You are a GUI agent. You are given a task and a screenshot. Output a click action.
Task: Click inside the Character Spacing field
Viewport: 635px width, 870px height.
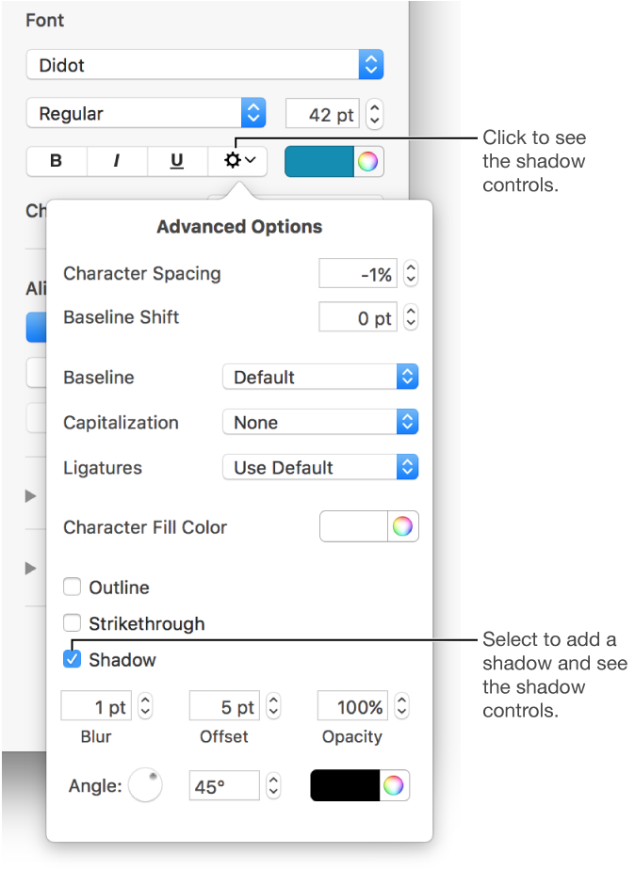coord(358,273)
